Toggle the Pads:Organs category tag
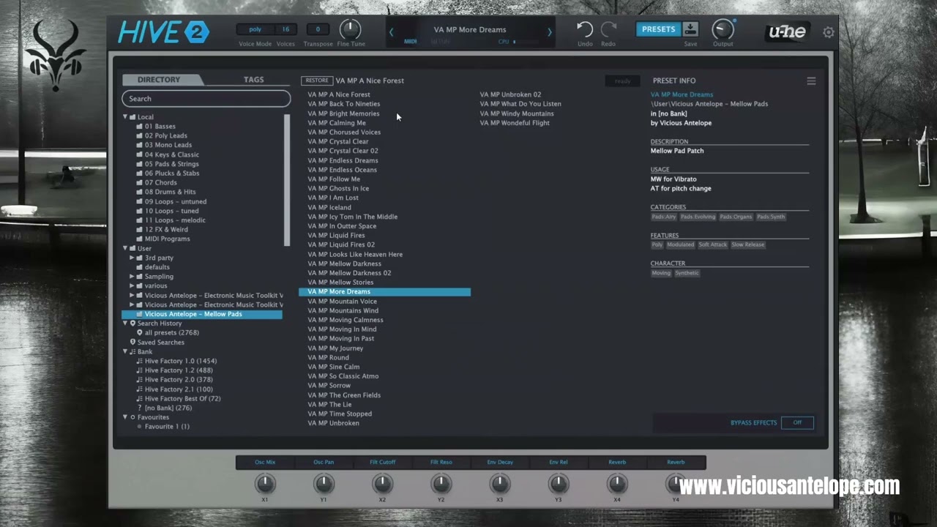Image resolution: width=937 pixels, height=527 pixels. [736, 217]
